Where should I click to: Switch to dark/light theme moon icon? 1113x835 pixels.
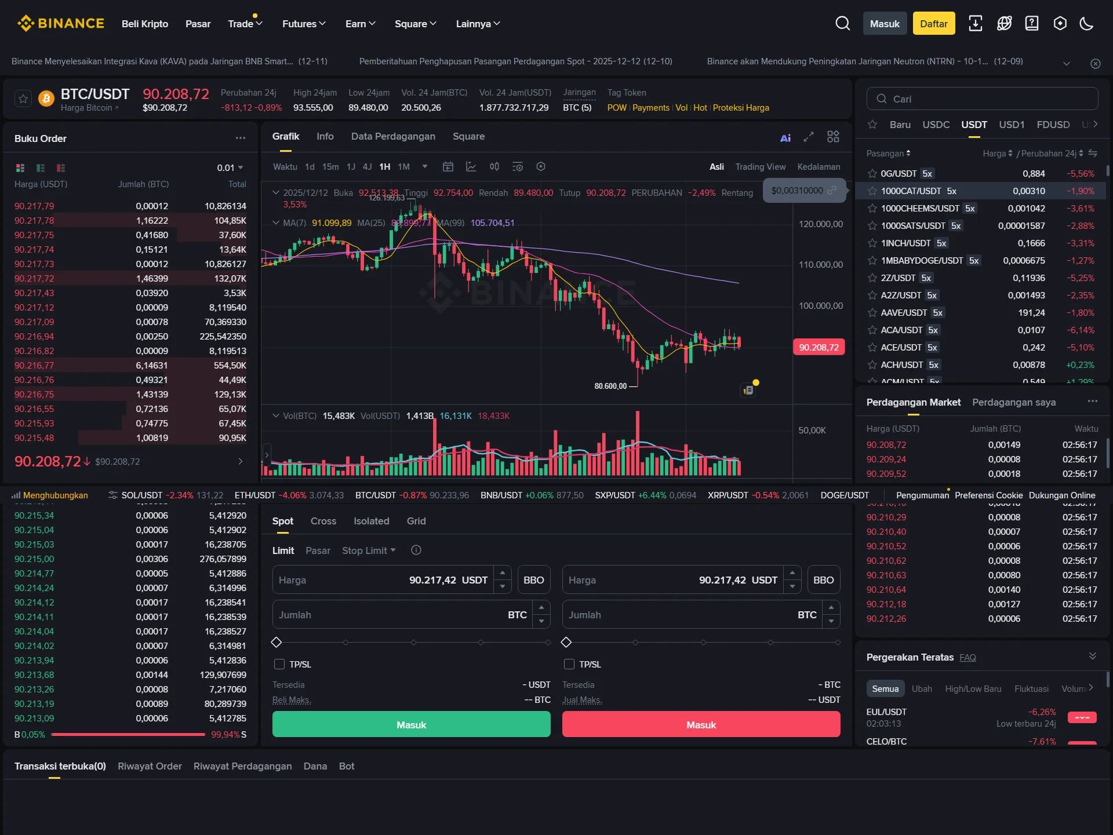click(1088, 23)
